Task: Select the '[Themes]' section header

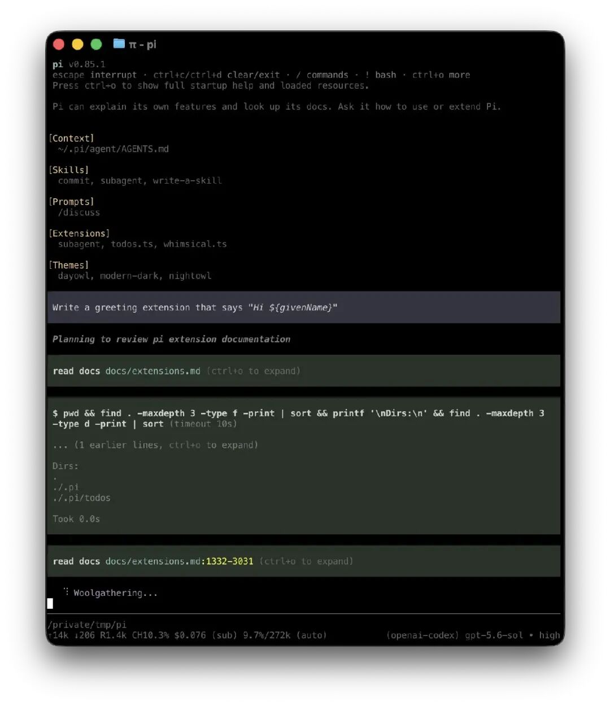Action: (x=68, y=265)
